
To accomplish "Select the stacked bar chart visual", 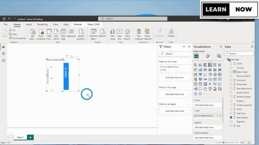I will 195,65.
